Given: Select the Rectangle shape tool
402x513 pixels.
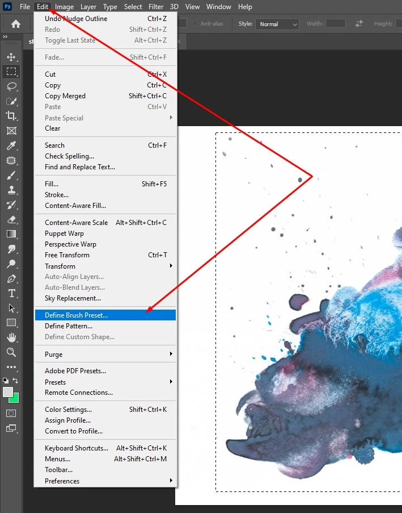Looking at the screenshot, I should [x=11, y=323].
